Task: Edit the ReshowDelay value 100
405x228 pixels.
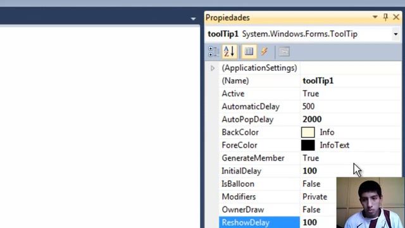Action: click(x=309, y=222)
